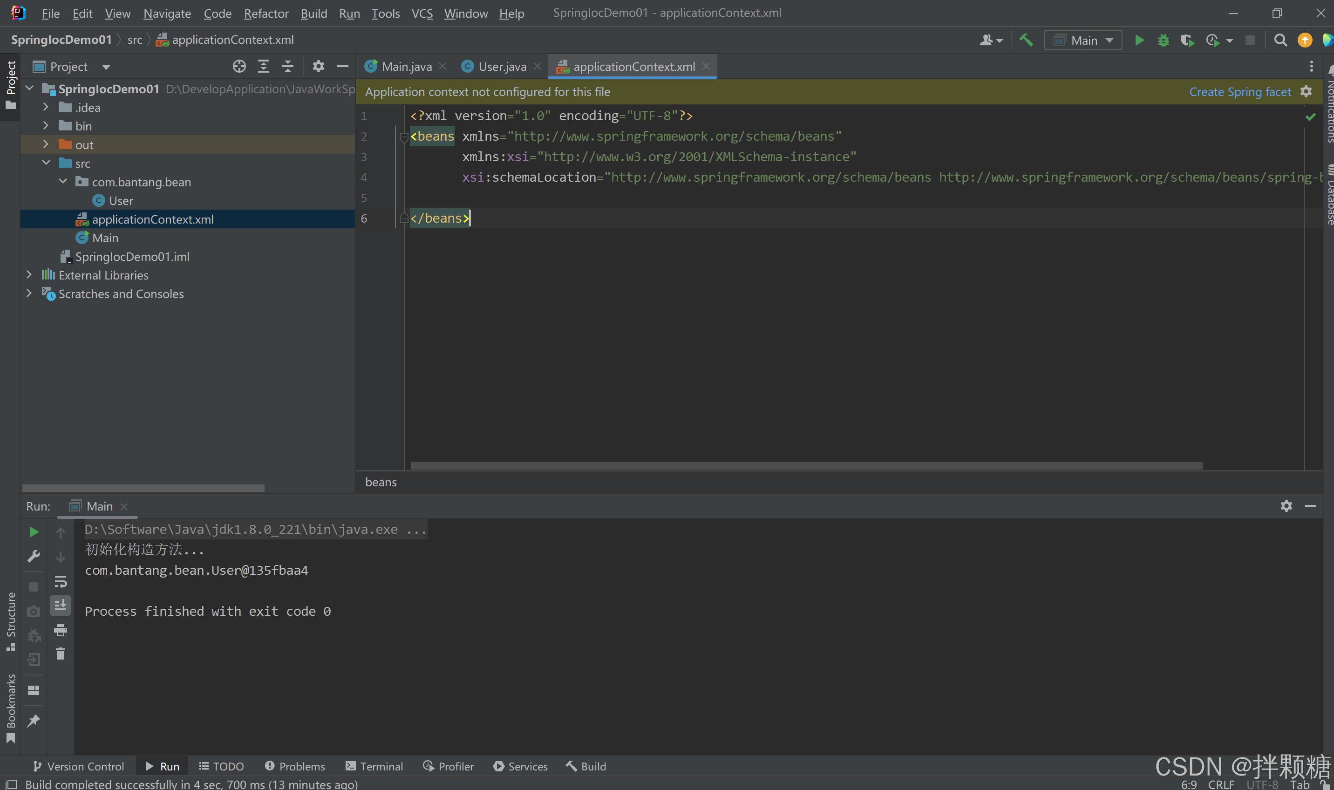Screen dimensions: 1334x790
Task: Click the editor horizontal scrollbar
Action: pos(806,466)
